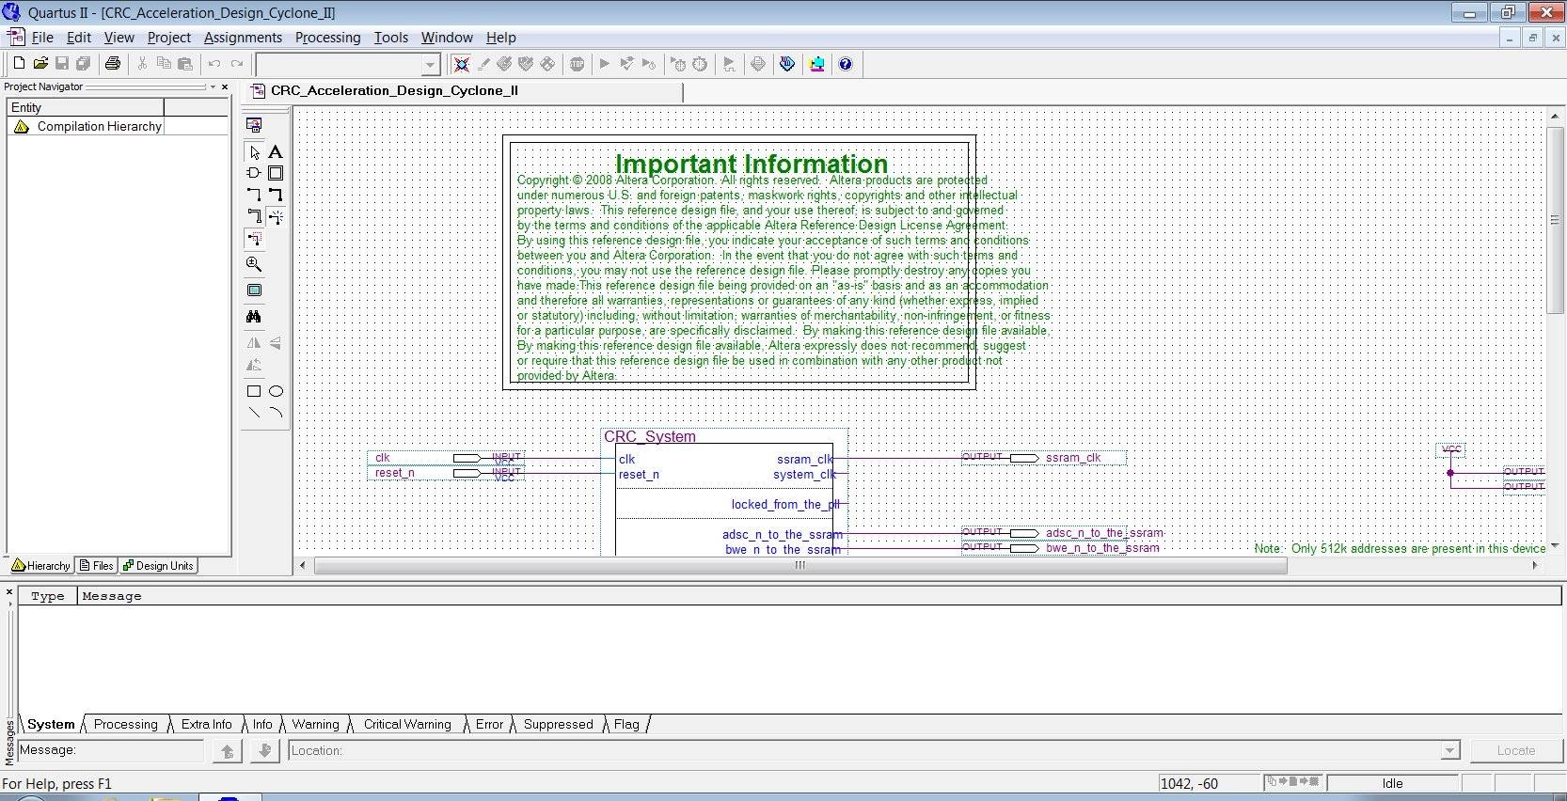Open the project revision dropdown in toolbar
Screen dimensions: 1567x801
(430, 64)
